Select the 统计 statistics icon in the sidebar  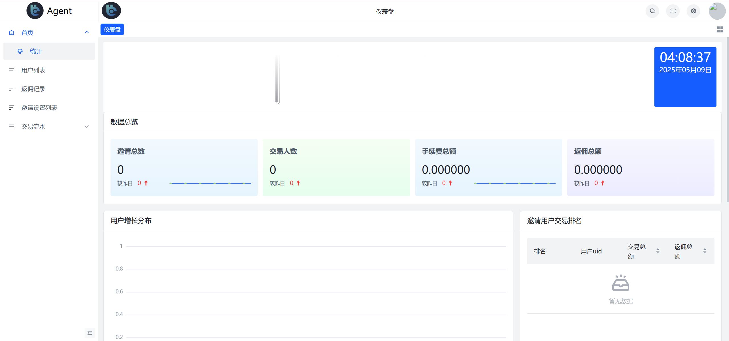tap(20, 51)
